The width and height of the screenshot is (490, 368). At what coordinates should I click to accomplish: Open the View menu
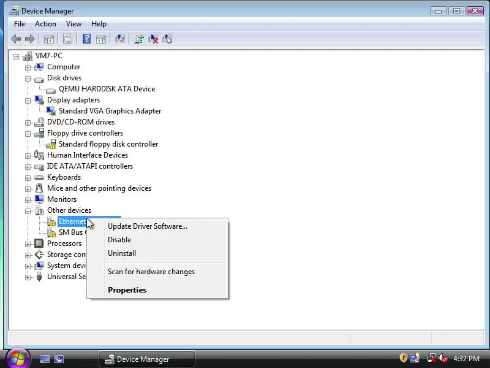[x=73, y=24]
